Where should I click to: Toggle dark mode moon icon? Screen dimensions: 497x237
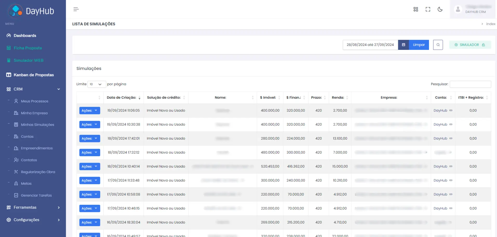pyautogui.click(x=440, y=9)
